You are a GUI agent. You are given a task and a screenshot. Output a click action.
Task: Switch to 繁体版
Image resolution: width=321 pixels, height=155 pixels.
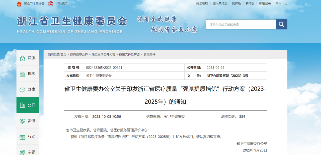click(250, 3)
